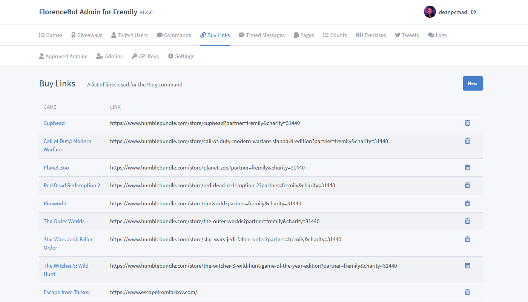Open the Admins tab
This screenshot has height=302, width=528.
[109, 56]
